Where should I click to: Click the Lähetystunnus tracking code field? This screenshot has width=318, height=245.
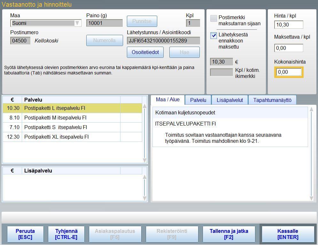coord(163,41)
